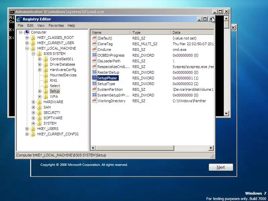268x201 pixels.
Task: Sort values by Data column header
Action: (192, 32)
